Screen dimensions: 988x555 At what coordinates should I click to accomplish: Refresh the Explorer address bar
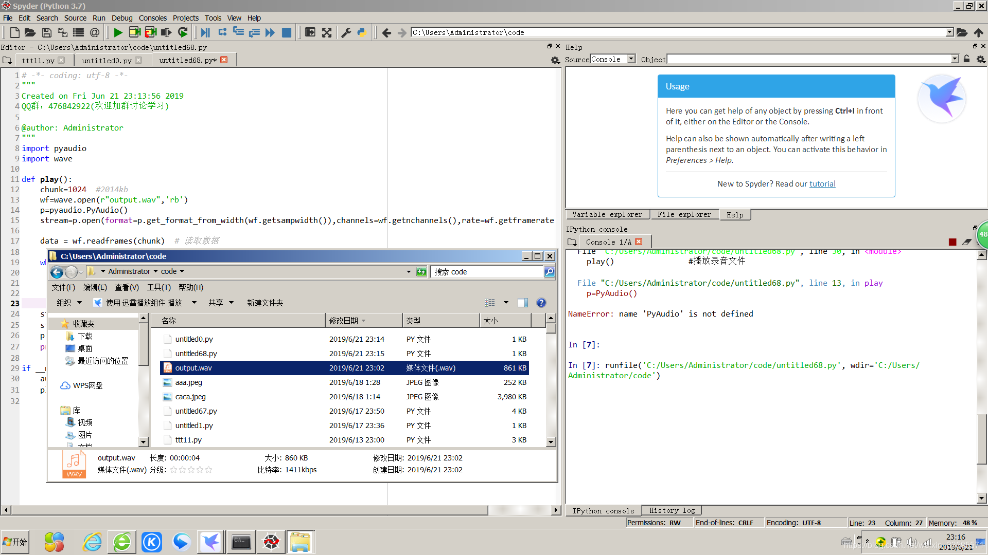click(x=421, y=271)
